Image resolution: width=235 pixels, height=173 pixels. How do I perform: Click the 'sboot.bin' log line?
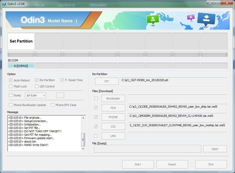[22, 141]
